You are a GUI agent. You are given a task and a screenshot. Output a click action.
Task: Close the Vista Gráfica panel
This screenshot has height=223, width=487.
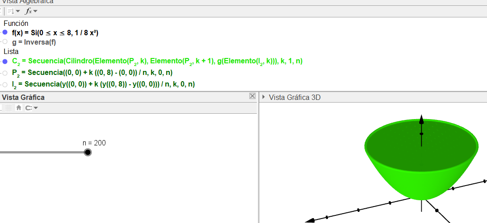(252, 96)
